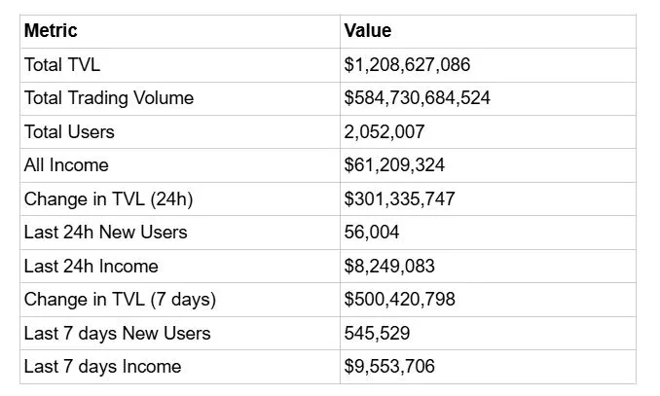Click the 56,004 new users value
This screenshot has width=660, height=396.
tap(372, 233)
